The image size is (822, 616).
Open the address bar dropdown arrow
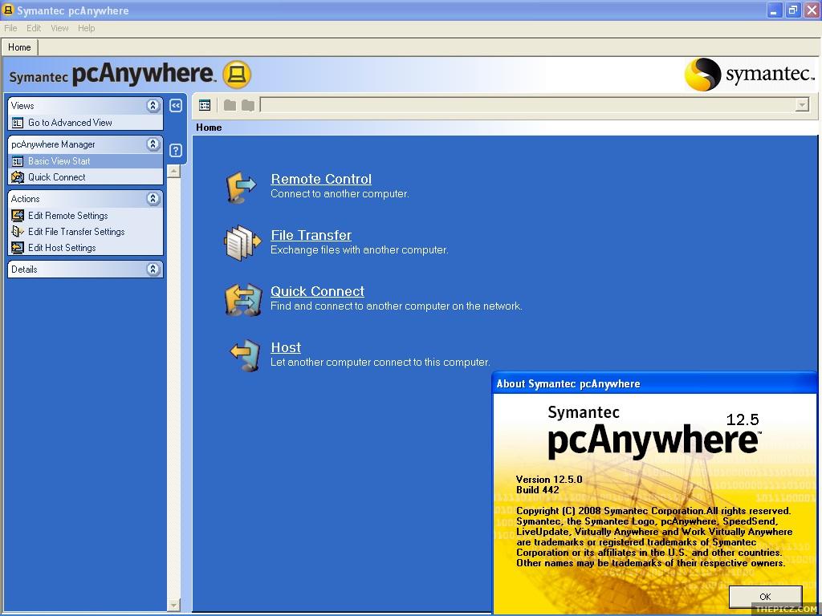click(x=802, y=105)
